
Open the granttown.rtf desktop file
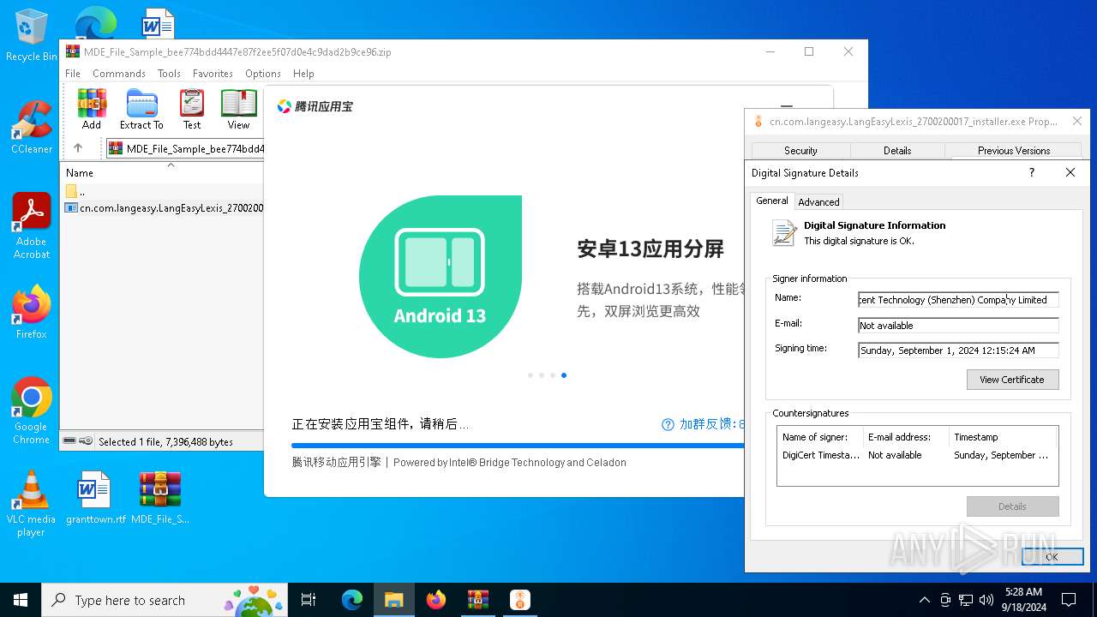tap(95, 498)
